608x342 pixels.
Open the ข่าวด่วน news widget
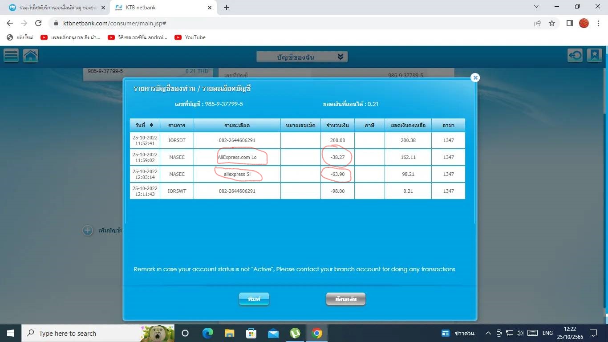pyautogui.click(x=458, y=333)
